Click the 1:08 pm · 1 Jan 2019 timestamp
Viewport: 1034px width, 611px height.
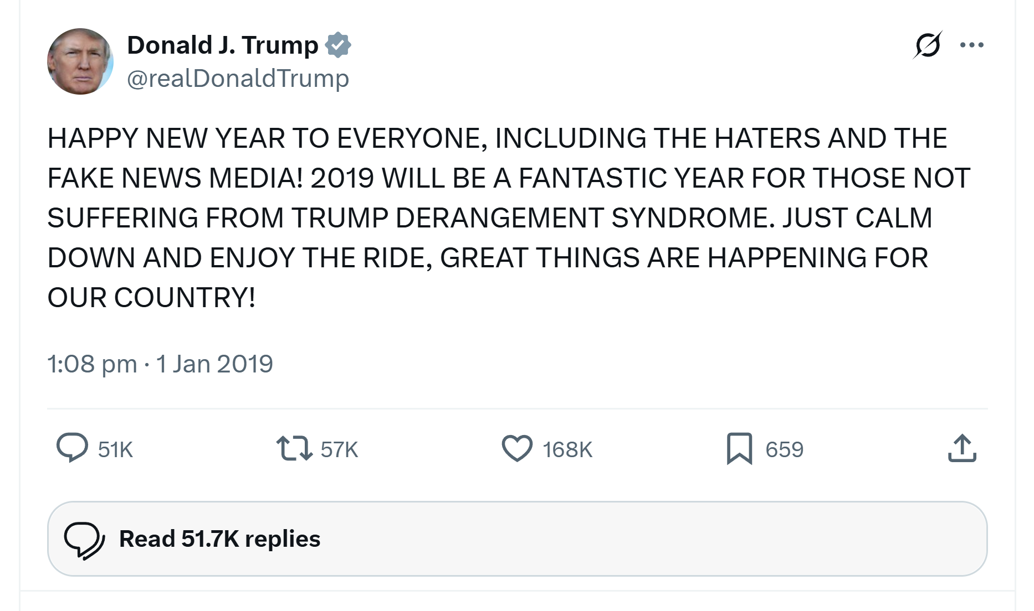click(x=161, y=364)
